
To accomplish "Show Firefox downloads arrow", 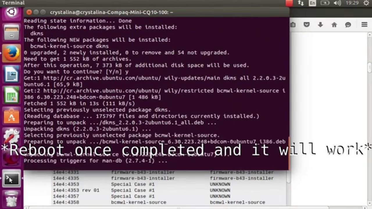I will [x=320, y=25].
